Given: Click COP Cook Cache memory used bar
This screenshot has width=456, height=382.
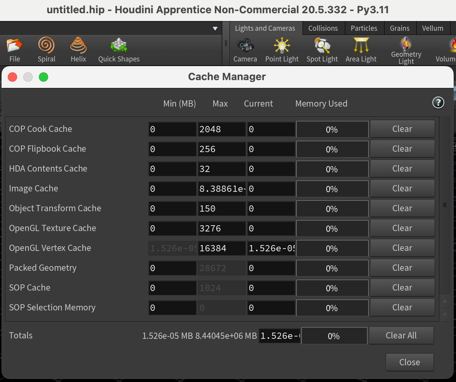Looking at the screenshot, I should point(332,129).
